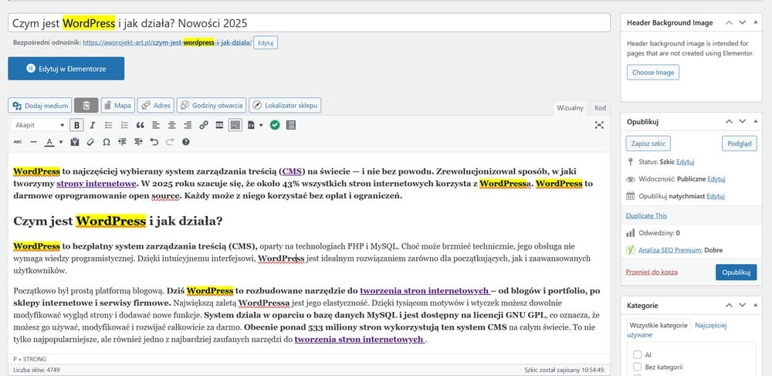Click the Duplicate This link
This screenshot has width=772, height=376.
[646, 215]
